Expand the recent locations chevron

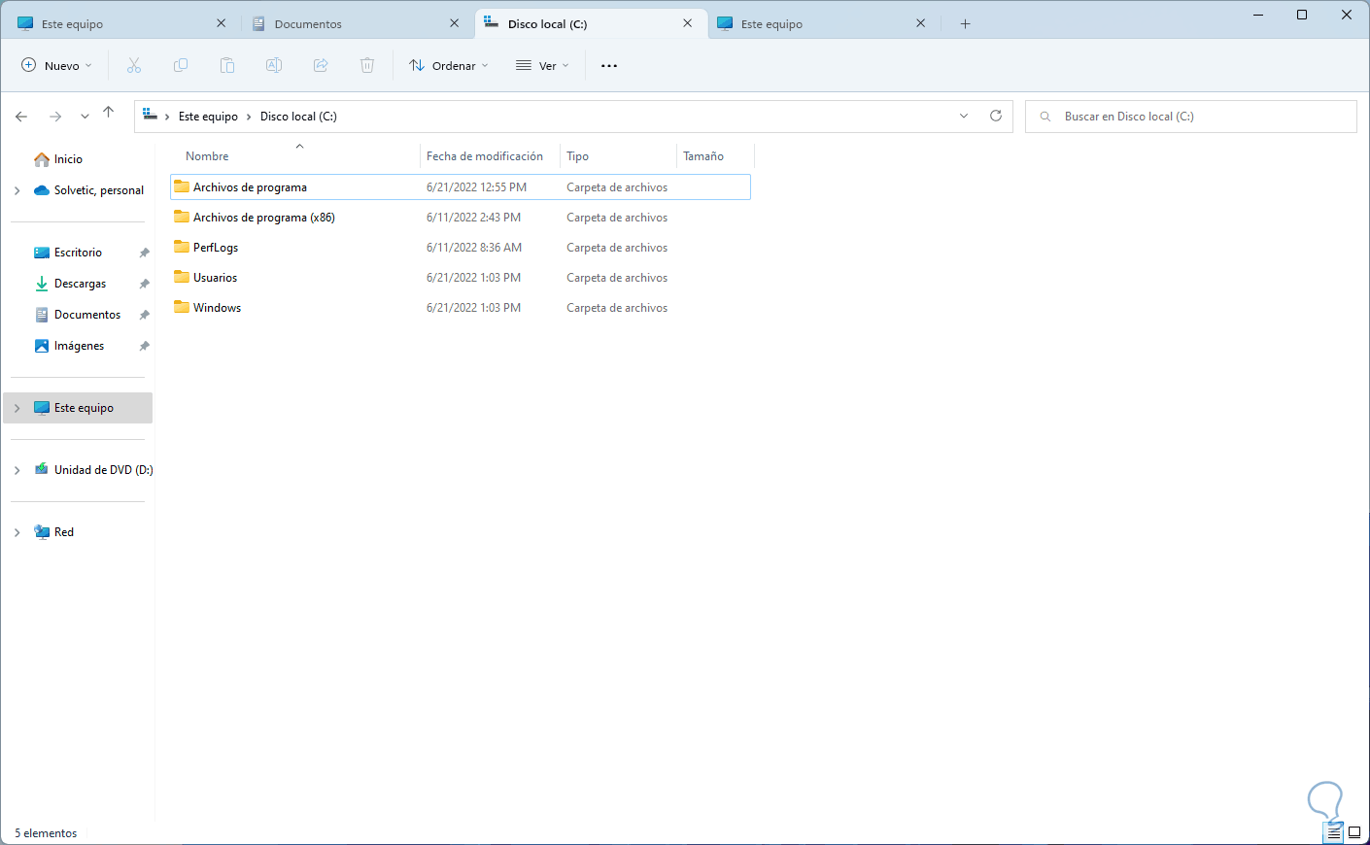point(85,117)
